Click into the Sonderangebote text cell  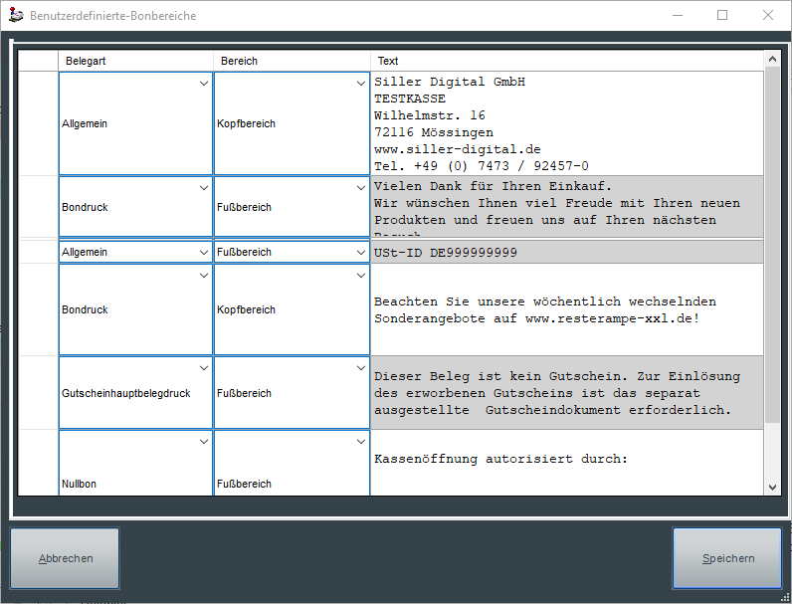pyautogui.click(x=566, y=309)
